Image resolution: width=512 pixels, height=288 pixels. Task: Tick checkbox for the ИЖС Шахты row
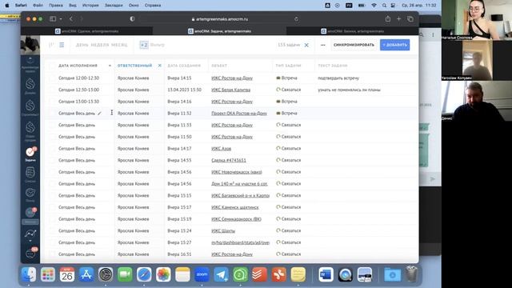pyautogui.click(x=52, y=231)
